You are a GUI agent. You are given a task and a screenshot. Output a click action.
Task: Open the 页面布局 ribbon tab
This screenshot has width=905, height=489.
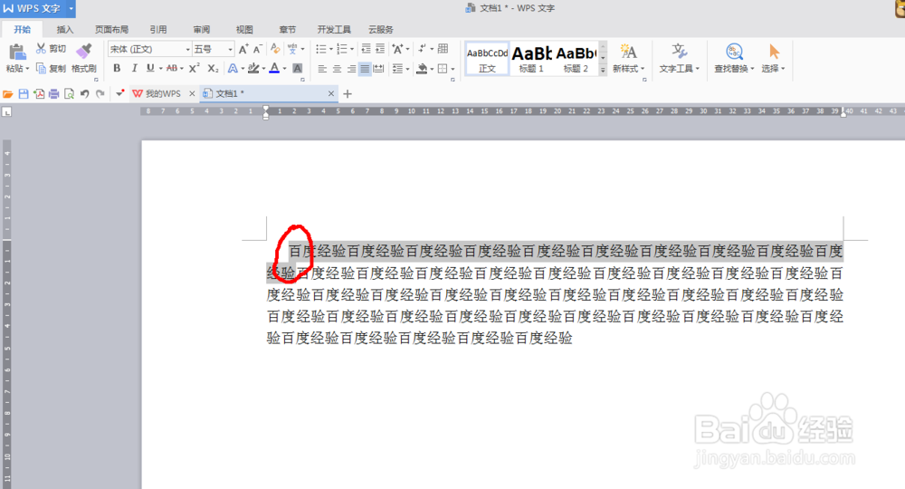[x=111, y=30]
